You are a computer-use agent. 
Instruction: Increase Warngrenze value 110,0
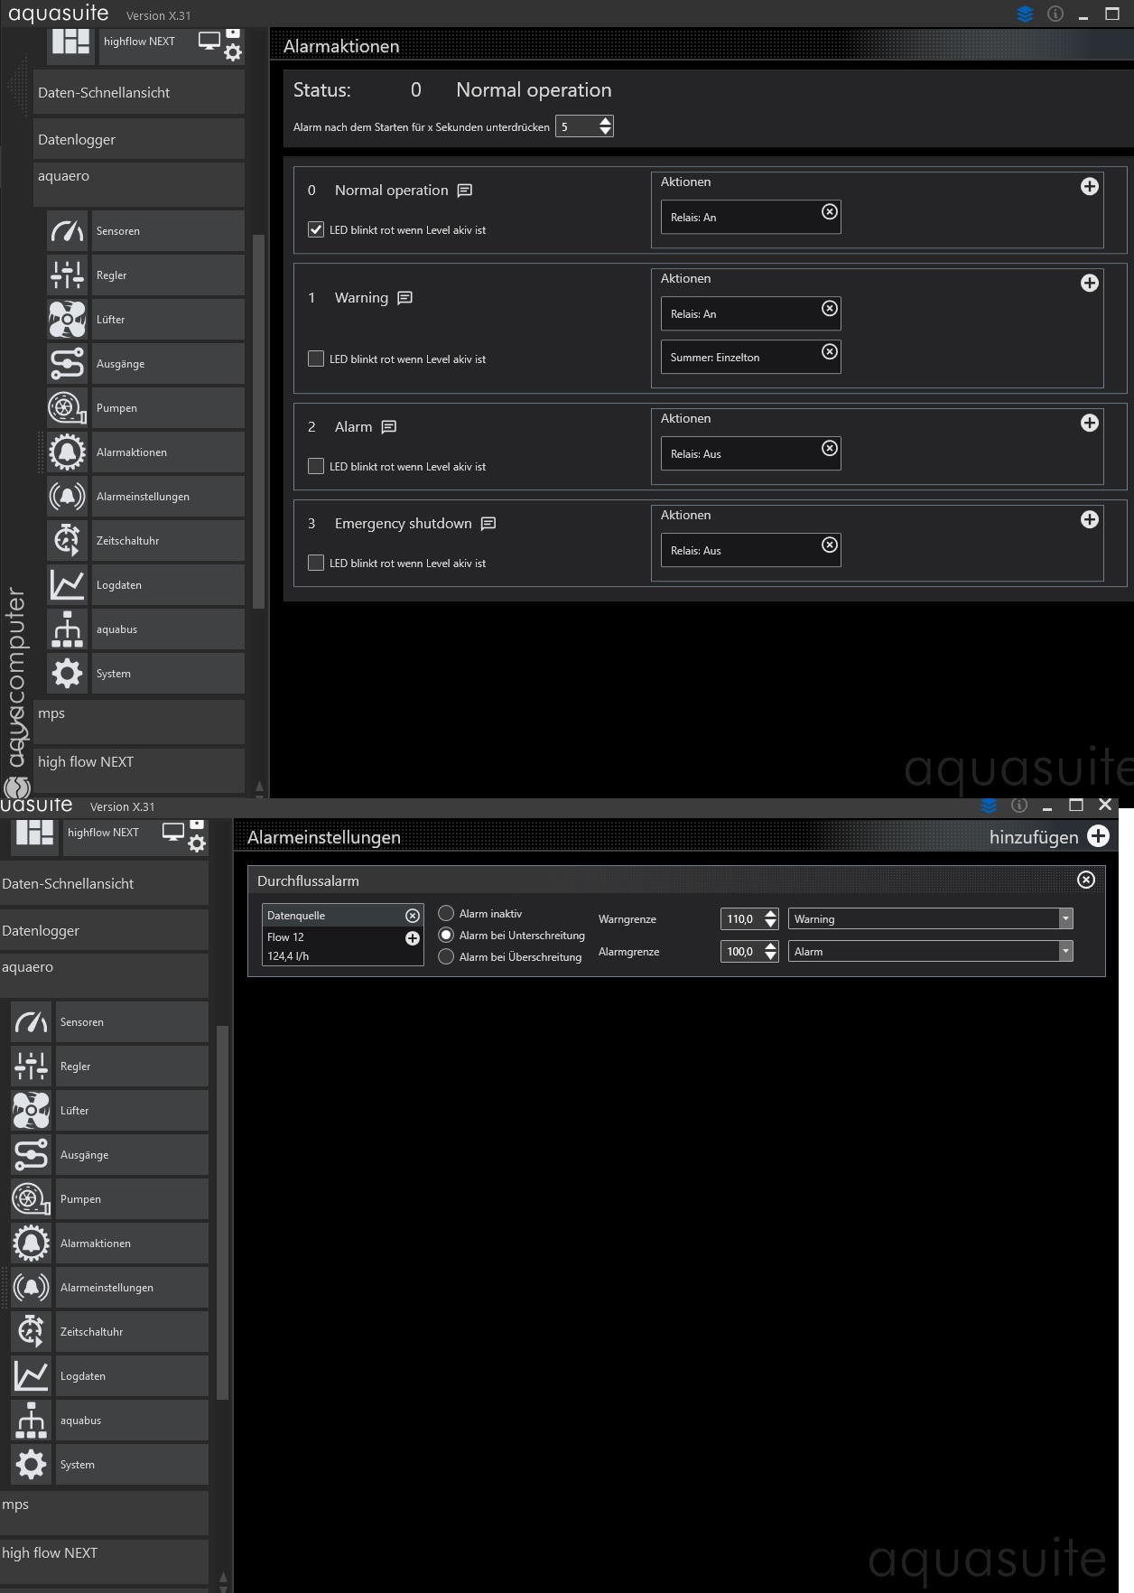pos(770,914)
